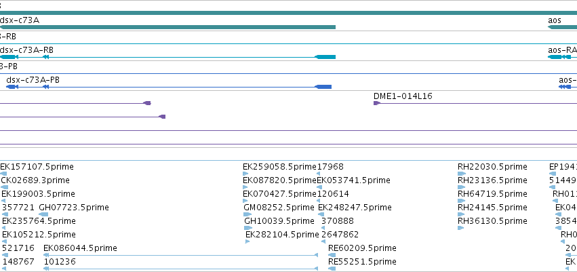Click the 17968 feature label
This screenshot has height=272, width=577.
pos(330,167)
